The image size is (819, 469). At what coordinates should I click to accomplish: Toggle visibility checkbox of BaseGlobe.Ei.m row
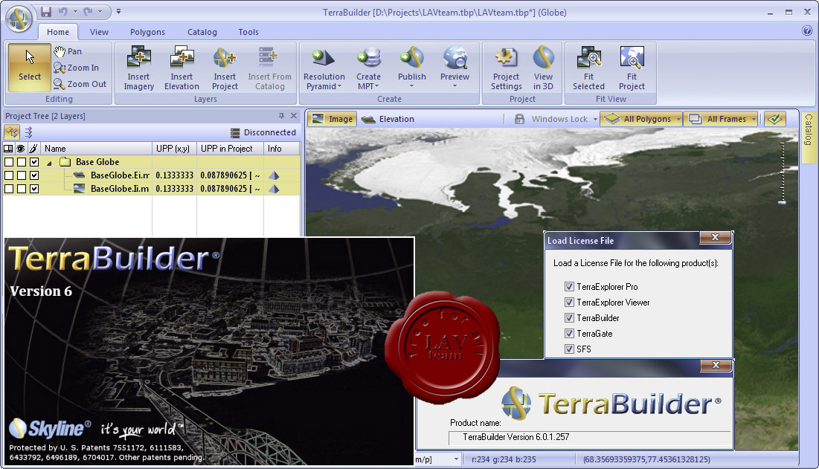pos(22,175)
